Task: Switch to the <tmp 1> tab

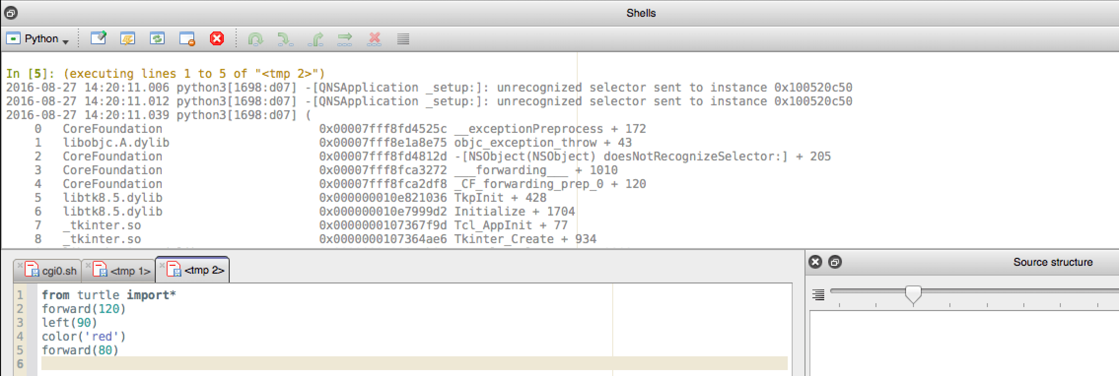Action: [119, 270]
